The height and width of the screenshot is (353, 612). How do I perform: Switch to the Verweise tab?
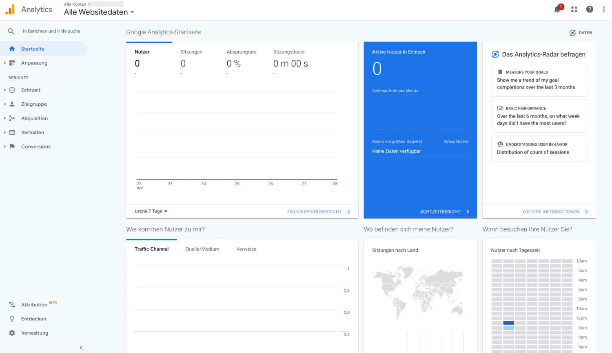click(246, 249)
